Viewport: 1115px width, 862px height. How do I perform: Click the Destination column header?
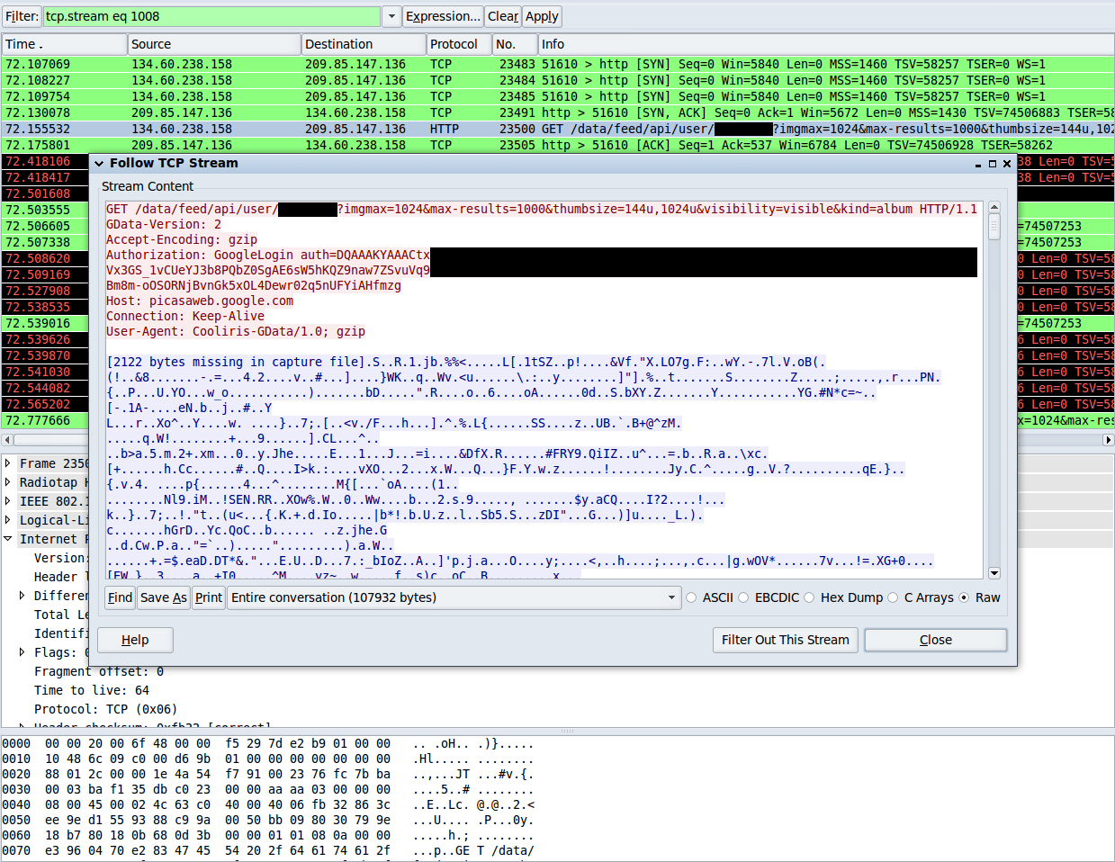click(x=364, y=44)
